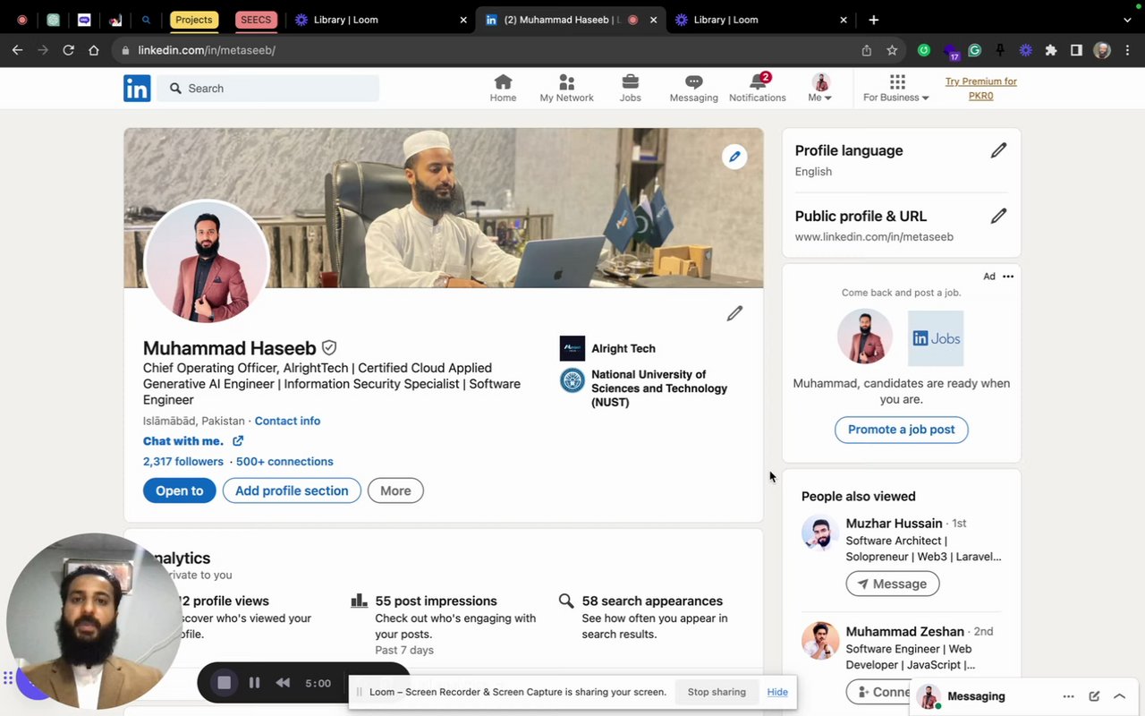Switch to the last Library | Loom tab
This screenshot has height=716, width=1145.
pos(762,20)
